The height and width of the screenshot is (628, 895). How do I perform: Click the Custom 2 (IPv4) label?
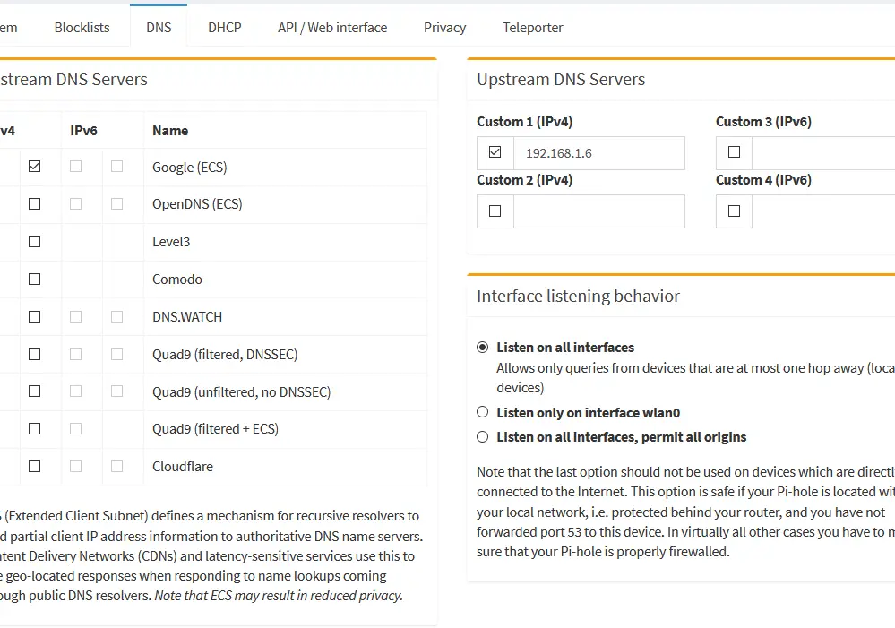point(525,180)
